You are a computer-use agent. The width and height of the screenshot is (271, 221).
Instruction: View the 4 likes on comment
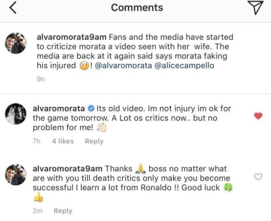point(63,141)
